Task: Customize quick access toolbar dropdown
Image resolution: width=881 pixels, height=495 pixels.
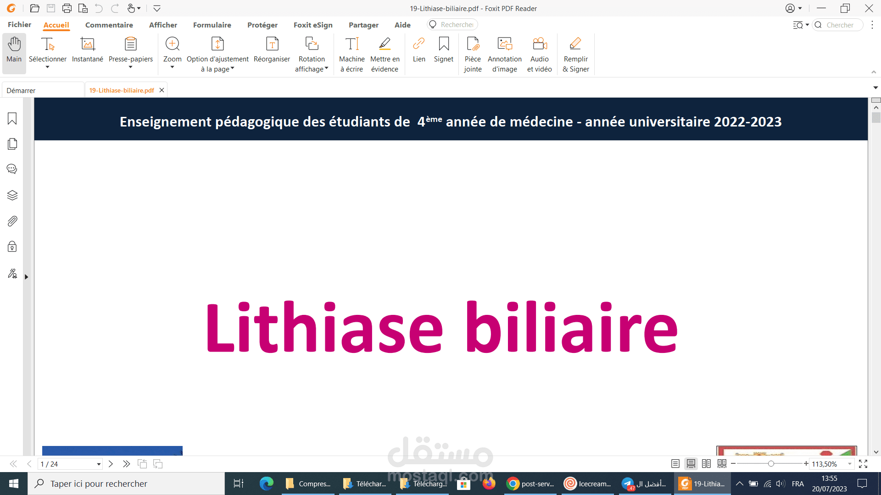Action: pyautogui.click(x=157, y=8)
